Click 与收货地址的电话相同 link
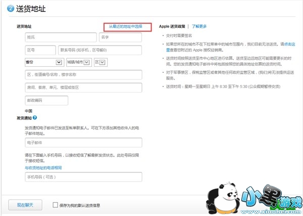Image resolution: width=303 pixels, height=216 pixels. [43, 168]
